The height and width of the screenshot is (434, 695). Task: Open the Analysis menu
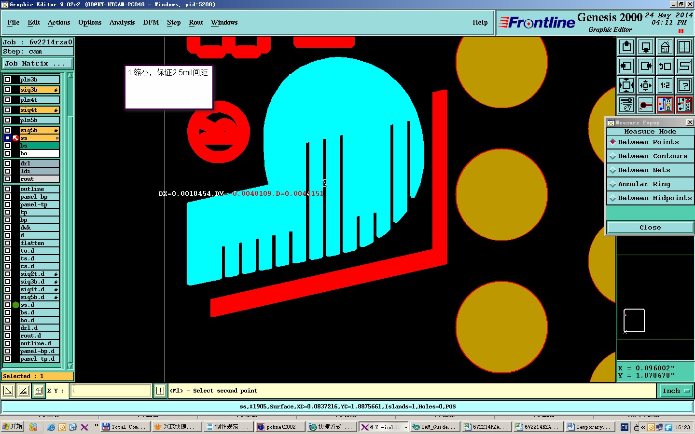[122, 23]
